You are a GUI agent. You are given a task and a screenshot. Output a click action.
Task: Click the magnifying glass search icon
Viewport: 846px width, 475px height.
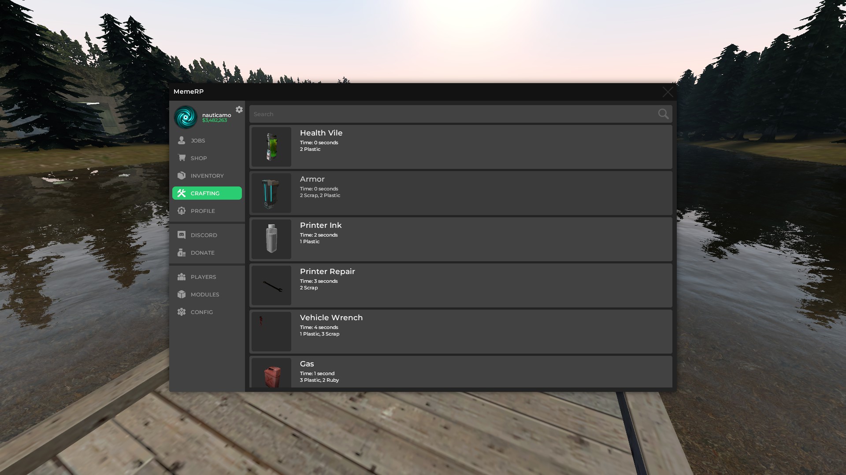pyautogui.click(x=663, y=114)
